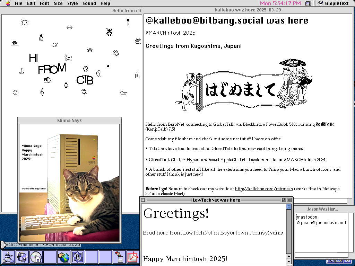This screenshot has height=266, width=355.
Task: Click the music note icon
Action: [x=108, y=64]
